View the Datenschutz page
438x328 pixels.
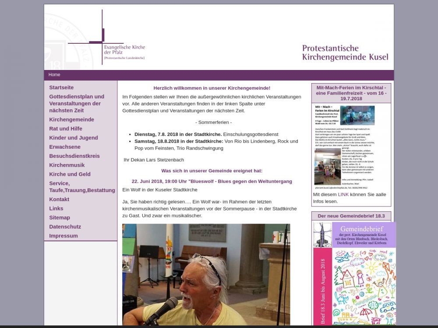[65, 227]
